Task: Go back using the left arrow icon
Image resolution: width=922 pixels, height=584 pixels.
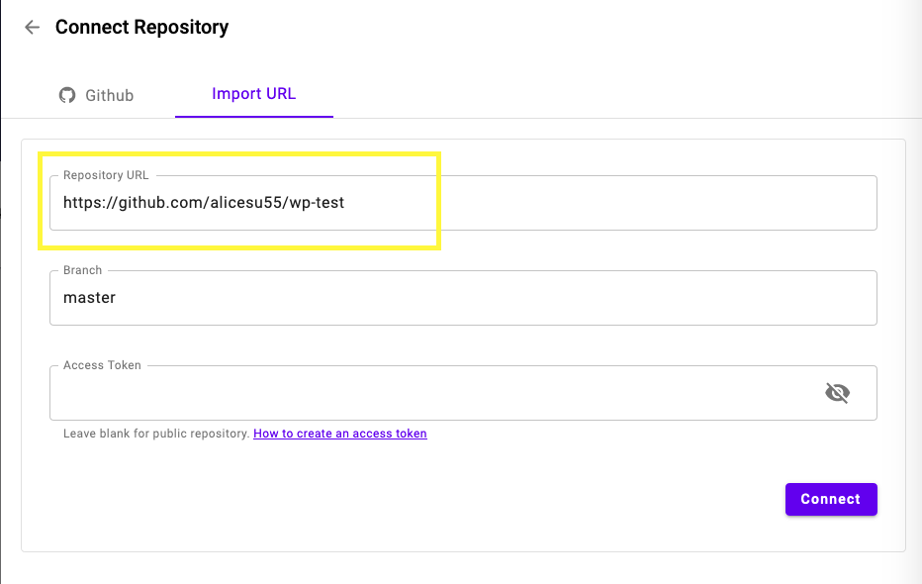Action: [x=32, y=28]
